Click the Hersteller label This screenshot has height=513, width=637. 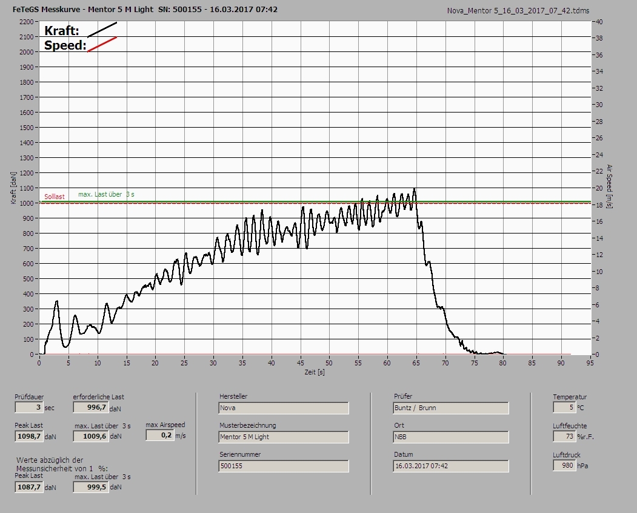click(233, 396)
